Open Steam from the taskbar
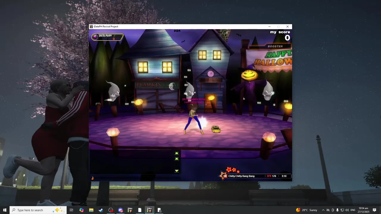 [101, 210]
